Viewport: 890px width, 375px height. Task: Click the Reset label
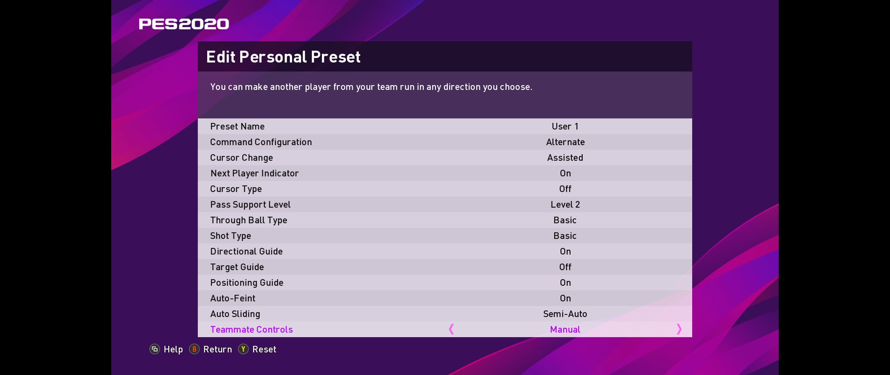tap(264, 349)
